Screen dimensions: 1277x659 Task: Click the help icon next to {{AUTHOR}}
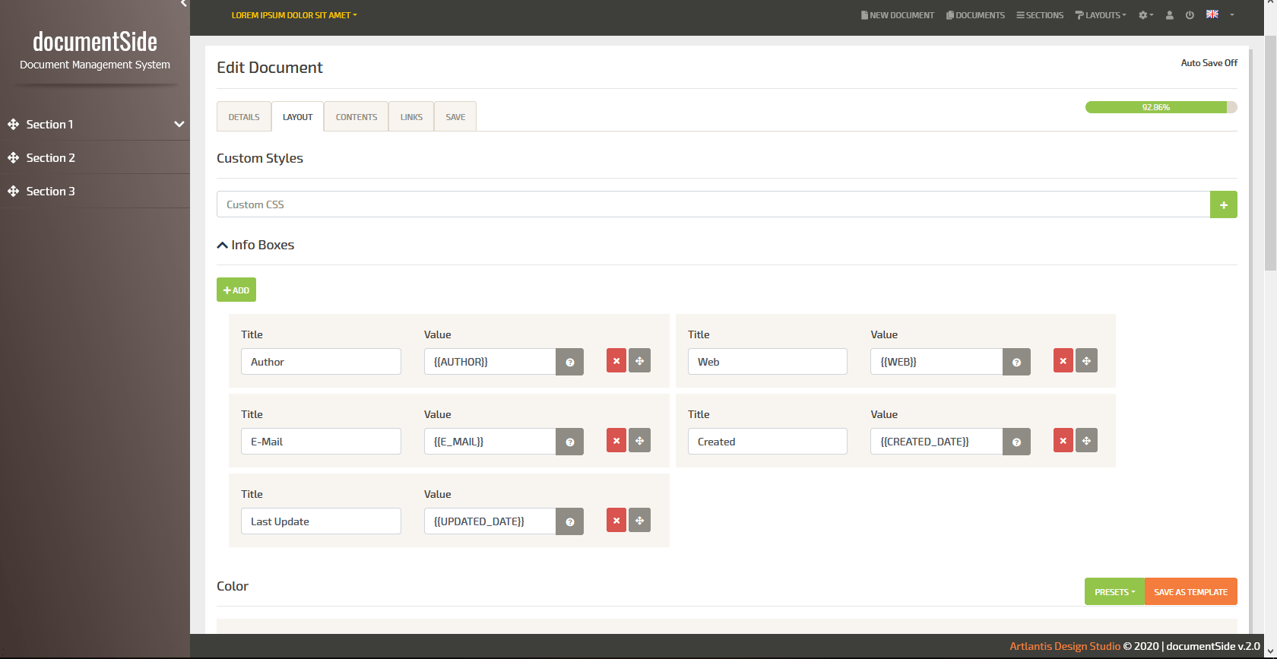(569, 362)
